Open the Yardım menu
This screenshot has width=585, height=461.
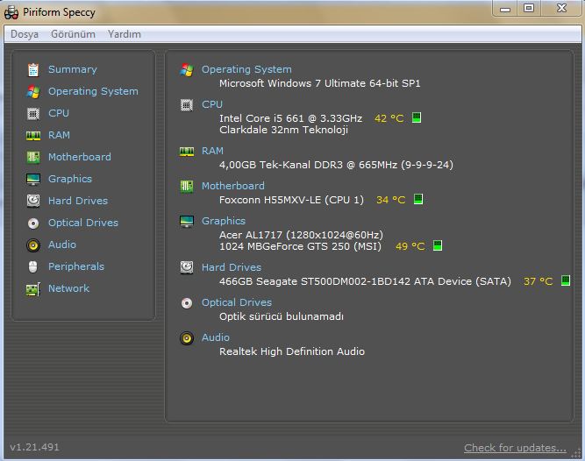pos(125,34)
